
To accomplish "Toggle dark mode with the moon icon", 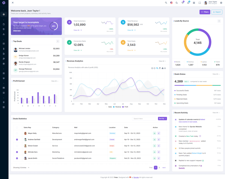I will coord(177,3).
